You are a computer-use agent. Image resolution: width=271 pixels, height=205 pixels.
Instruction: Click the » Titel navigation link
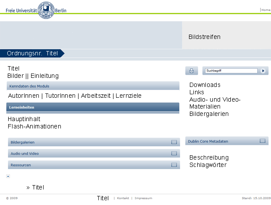tap(35, 187)
